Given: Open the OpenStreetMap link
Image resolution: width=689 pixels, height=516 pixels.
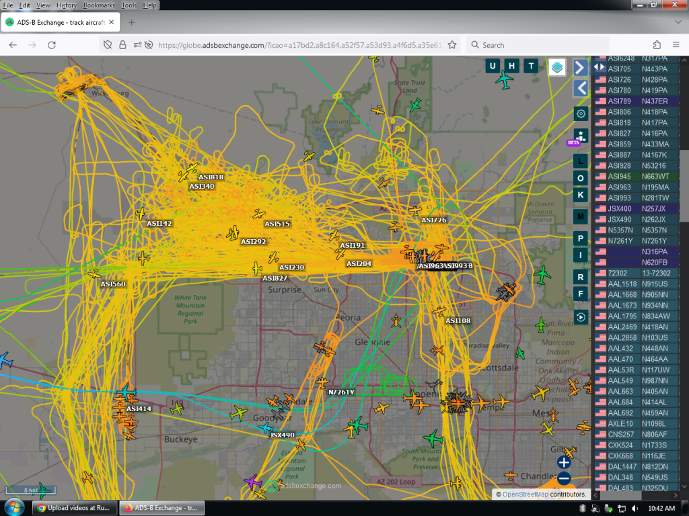Looking at the screenshot, I should pyautogui.click(x=525, y=494).
